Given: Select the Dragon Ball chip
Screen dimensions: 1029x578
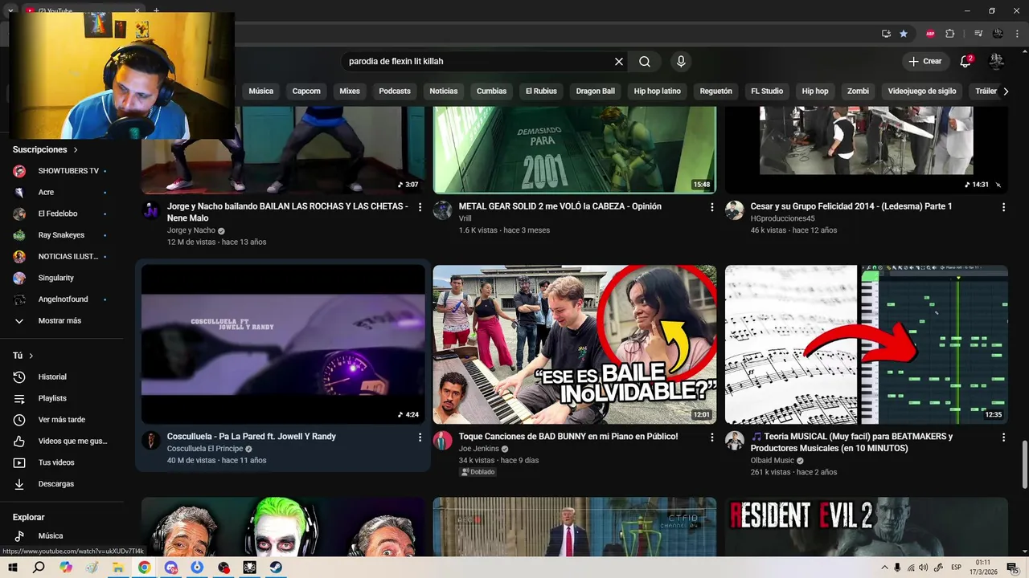Looking at the screenshot, I should coord(596,92).
